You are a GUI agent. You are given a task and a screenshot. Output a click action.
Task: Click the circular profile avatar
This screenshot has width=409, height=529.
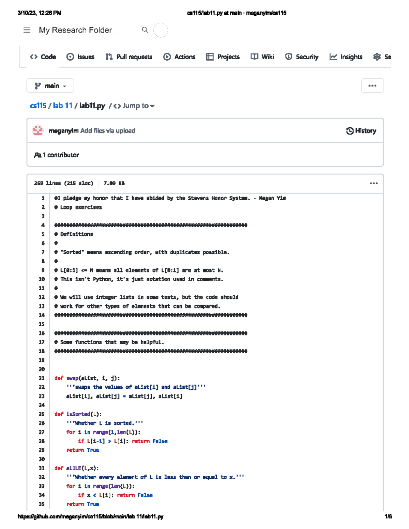161,30
